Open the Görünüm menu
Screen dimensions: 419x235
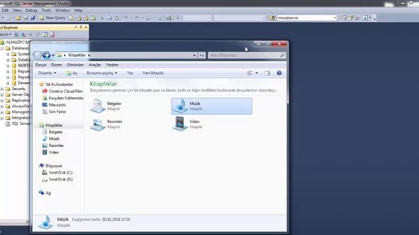tap(75, 65)
